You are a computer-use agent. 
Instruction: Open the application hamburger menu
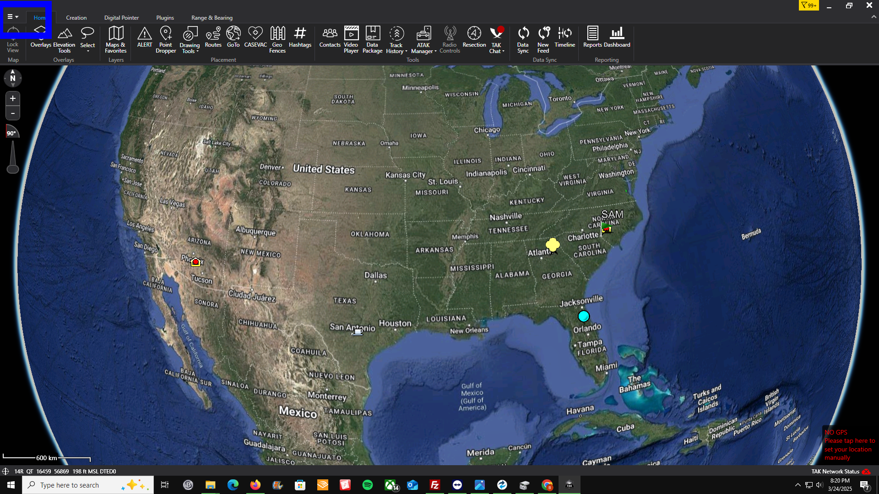(x=13, y=17)
